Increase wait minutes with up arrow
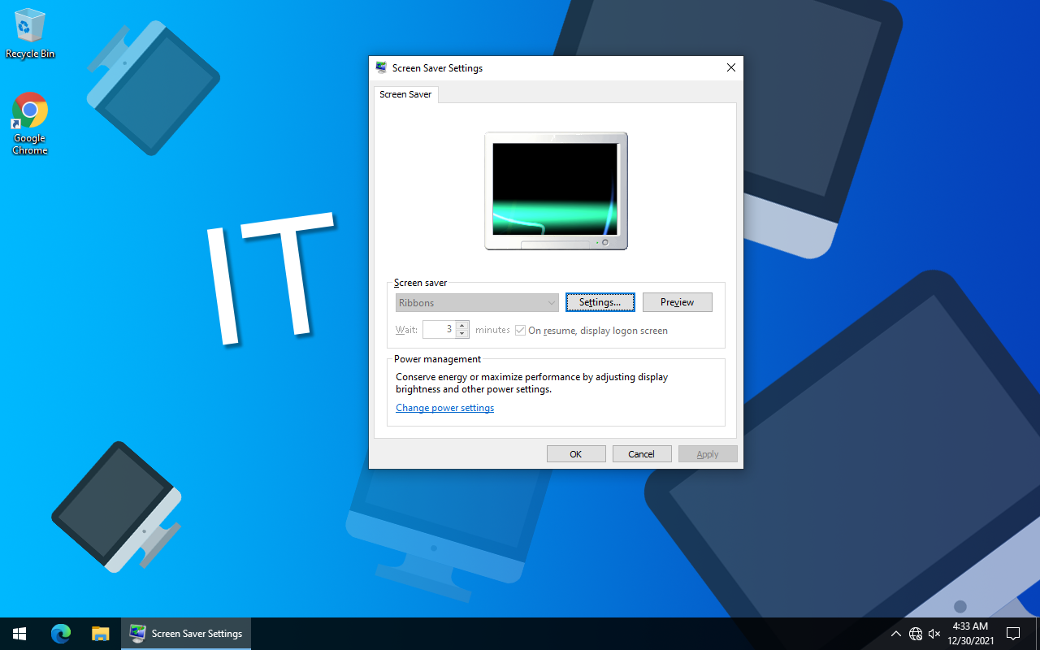Image resolution: width=1040 pixels, height=650 pixels. click(462, 326)
